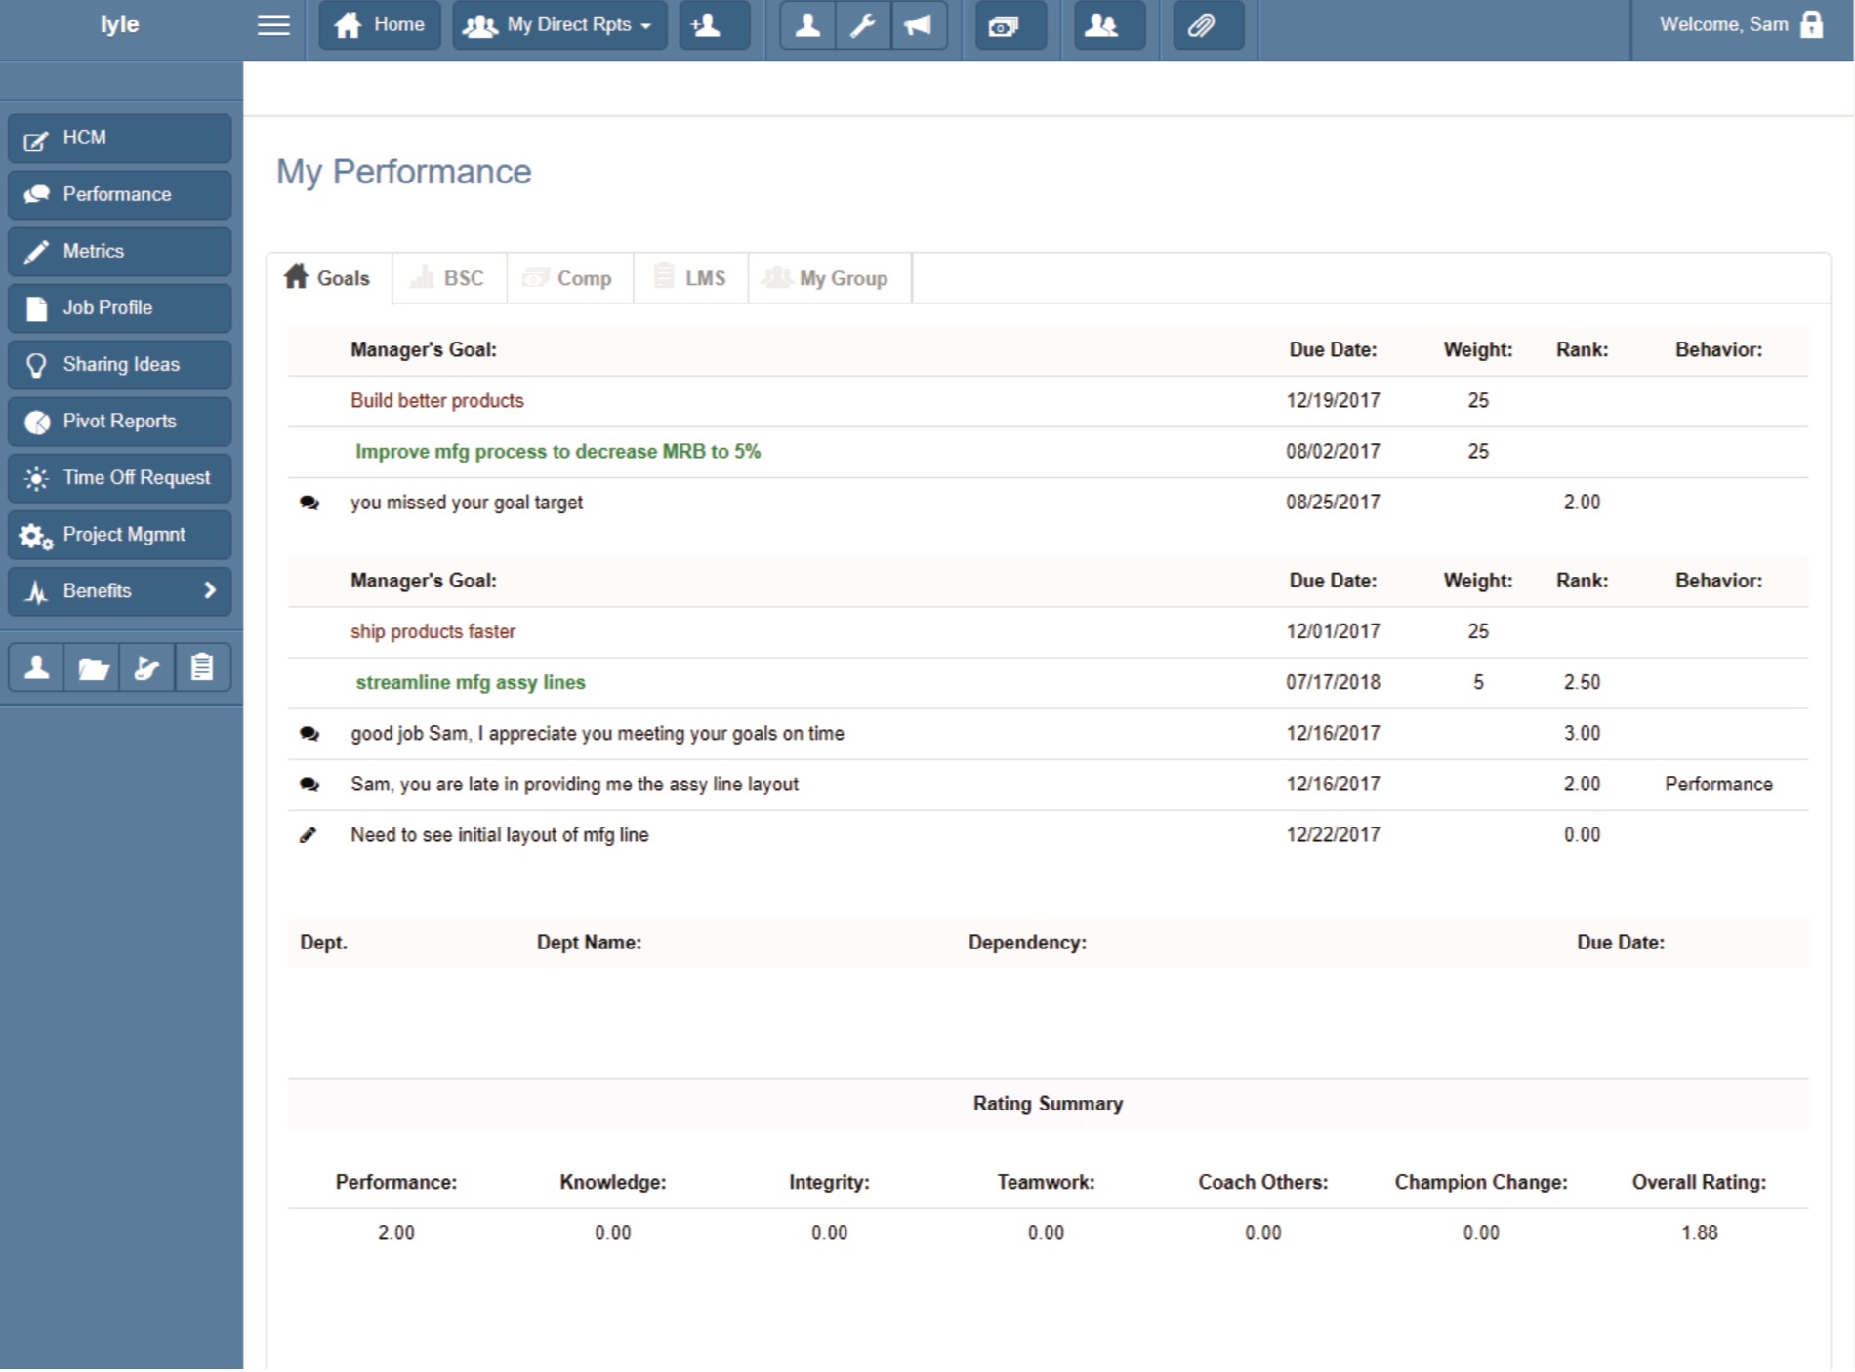
Task: Expand the Benefits submenu chevron
Action: point(209,591)
